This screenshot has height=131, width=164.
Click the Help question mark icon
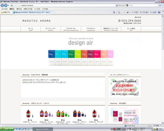pos(159,12)
